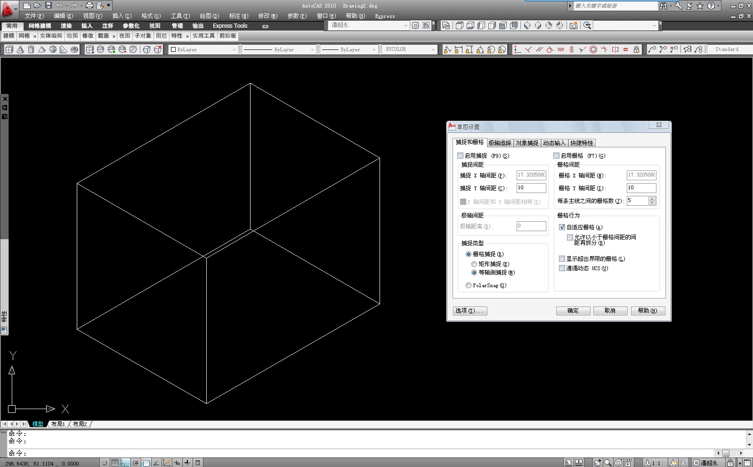Click the help question mark icon

tap(711, 6)
